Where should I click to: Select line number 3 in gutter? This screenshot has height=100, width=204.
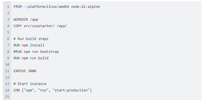[x=8, y=20]
